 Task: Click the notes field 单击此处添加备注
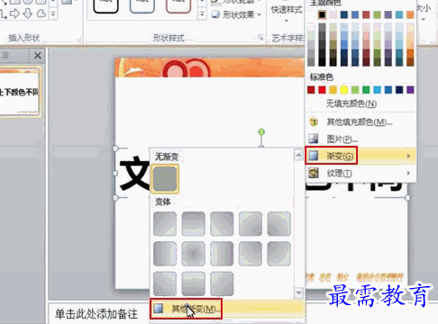point(96,314)
